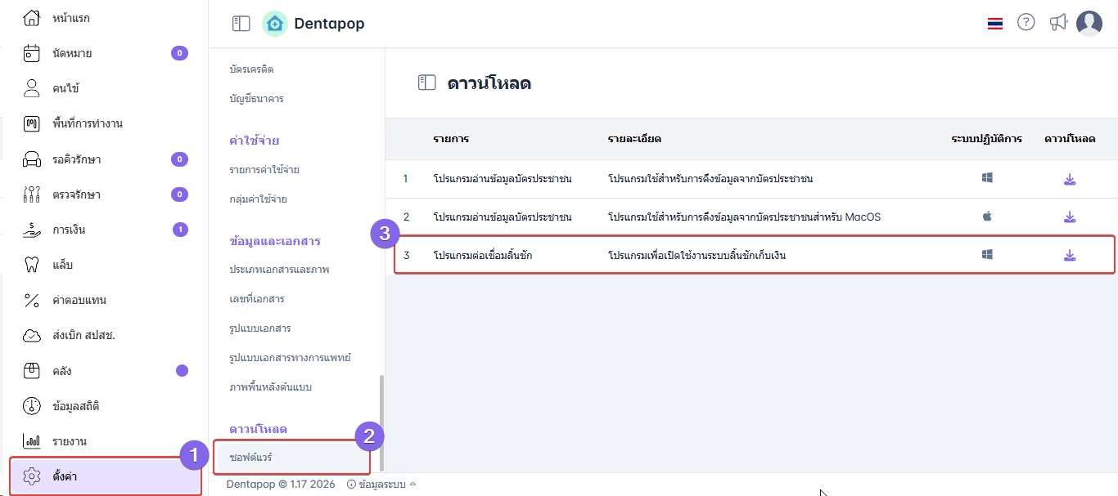Click รายการ column header
Screen dimensions: 1118x496
[x=451, y=139]
